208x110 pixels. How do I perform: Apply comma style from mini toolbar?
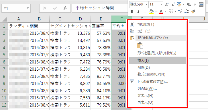point(195,5)
